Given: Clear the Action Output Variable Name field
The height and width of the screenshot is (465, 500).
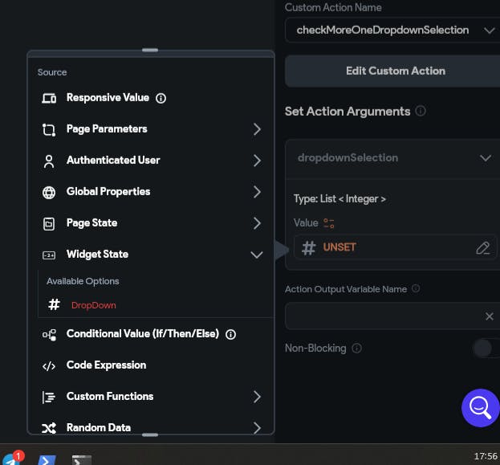Looking at the screenshot, I should pyautogui.click(x=490, y=316).
